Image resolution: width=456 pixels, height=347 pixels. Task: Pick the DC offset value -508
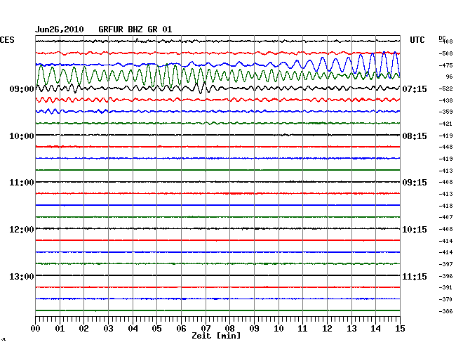pyautogui.click(x=445, y=53)
